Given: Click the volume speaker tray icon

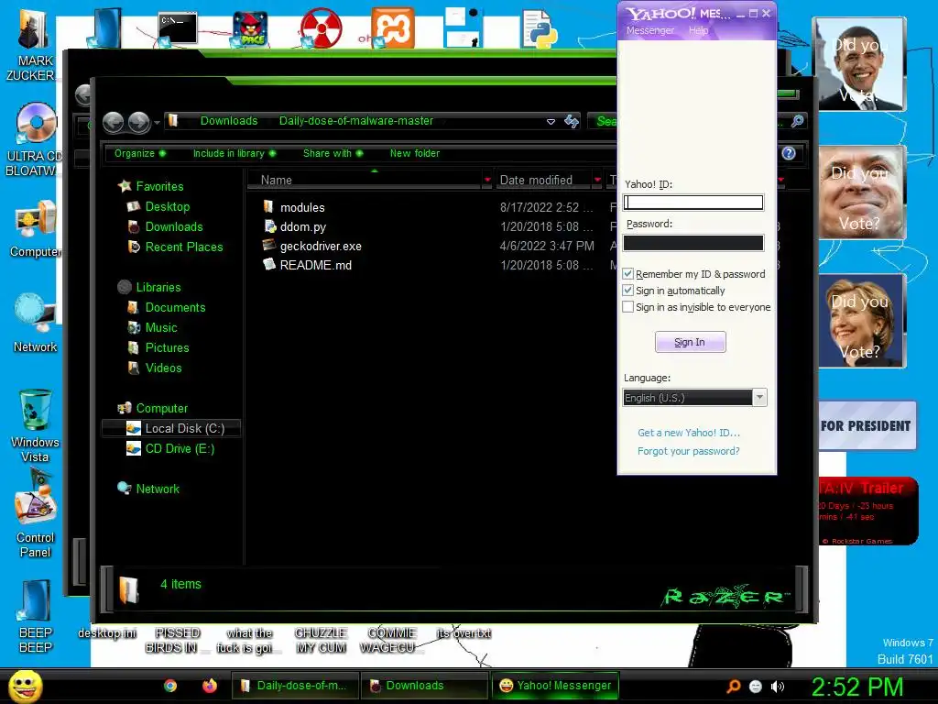Looking at the screenshot, I should pyautogui.click(x=777, y=687).
